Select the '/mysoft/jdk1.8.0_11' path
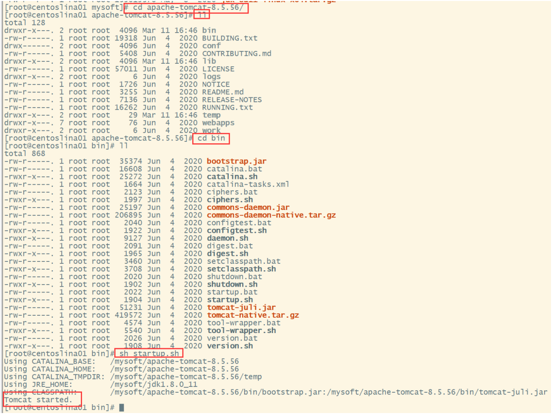 [x=154, y=385]
